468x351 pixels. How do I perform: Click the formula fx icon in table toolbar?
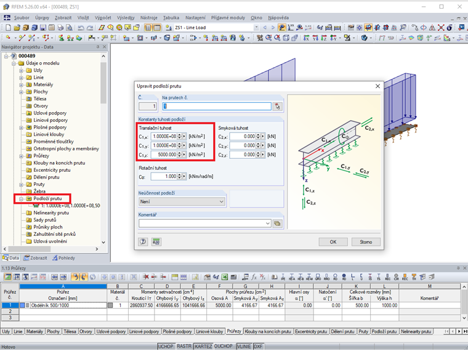[x=254, y=277]
